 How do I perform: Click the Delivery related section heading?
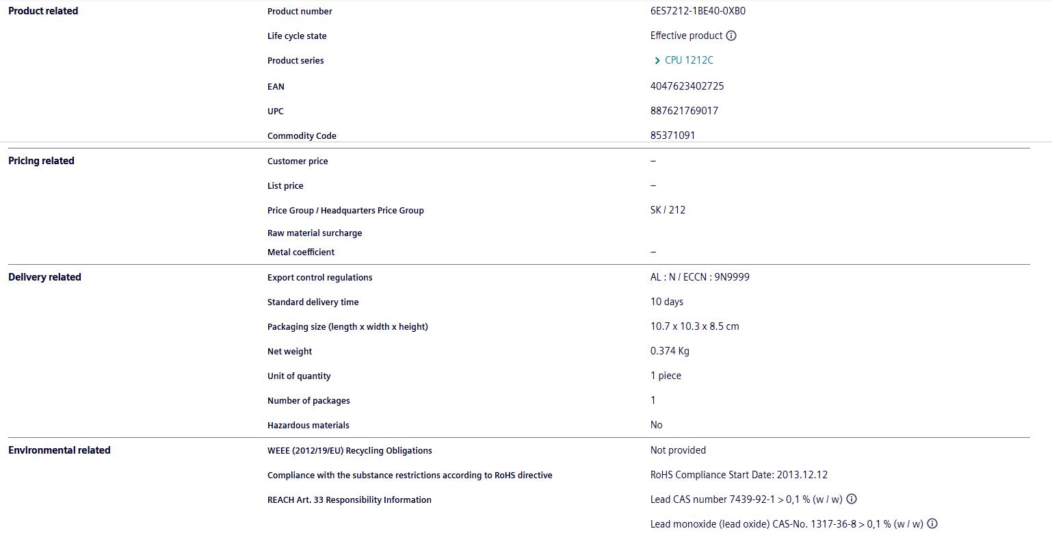click(x=44, y=277)
